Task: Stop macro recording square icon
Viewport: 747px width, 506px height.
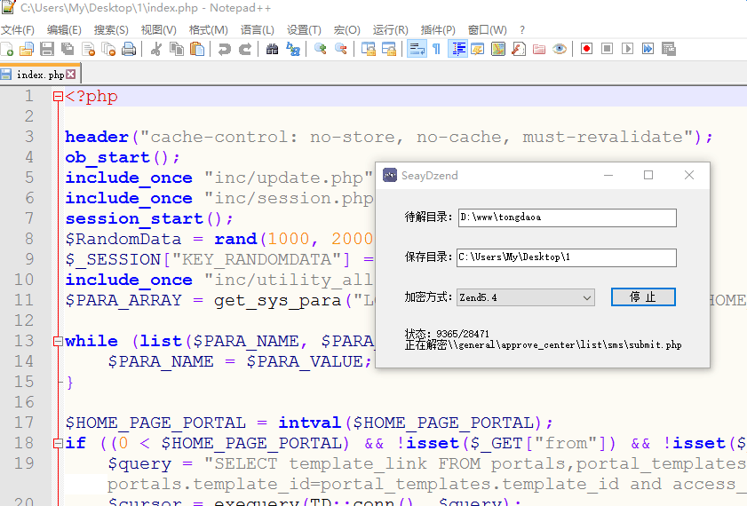Action: tap(607, 49)
